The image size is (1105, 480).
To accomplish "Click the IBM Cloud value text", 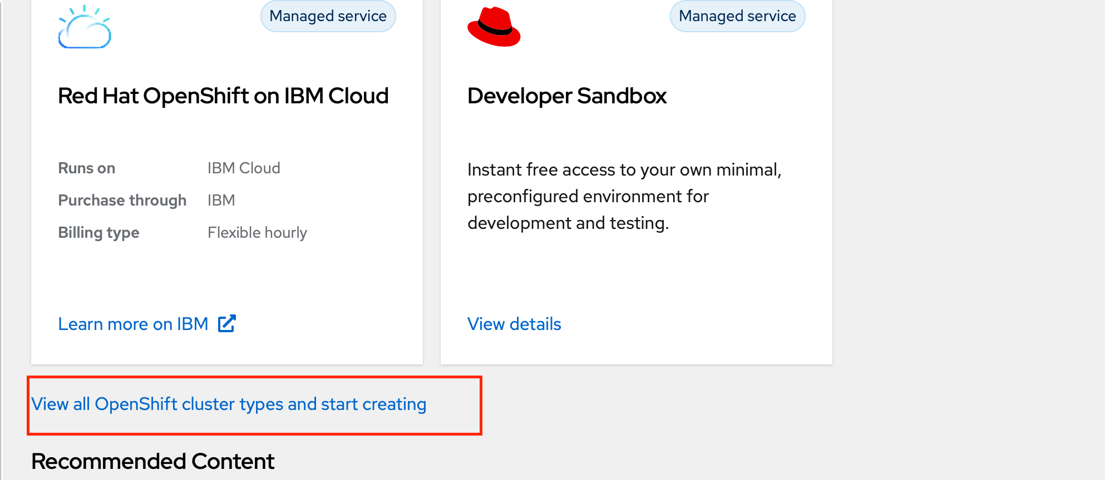I will [x=244, y=168].
